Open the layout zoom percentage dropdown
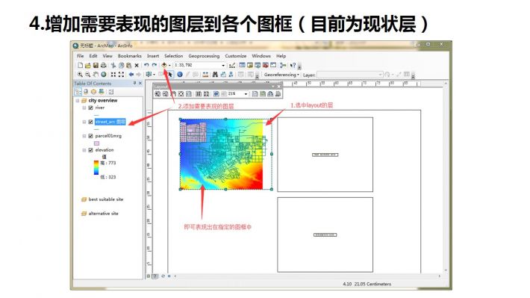Image resolution: width=530 pixels, height=298 pixels. click(246, 93)
